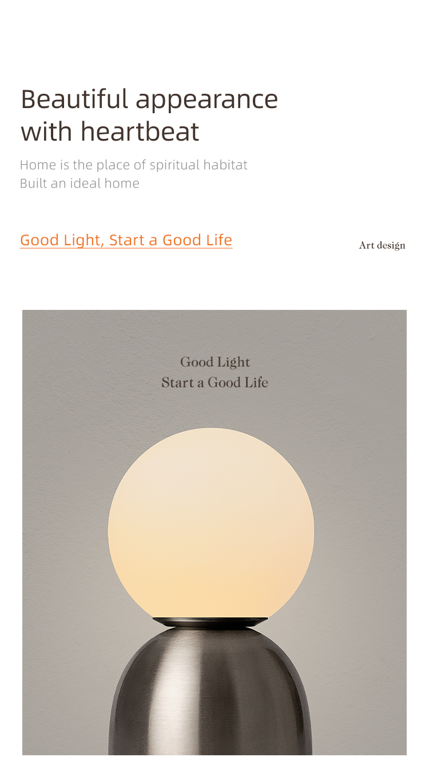This screenshot has width=429, height=777.
Task: Click the word Life in the orange link
Action: [219, 240]
